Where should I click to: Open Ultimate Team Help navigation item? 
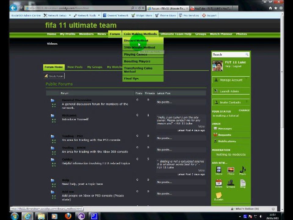coord(176,34)
